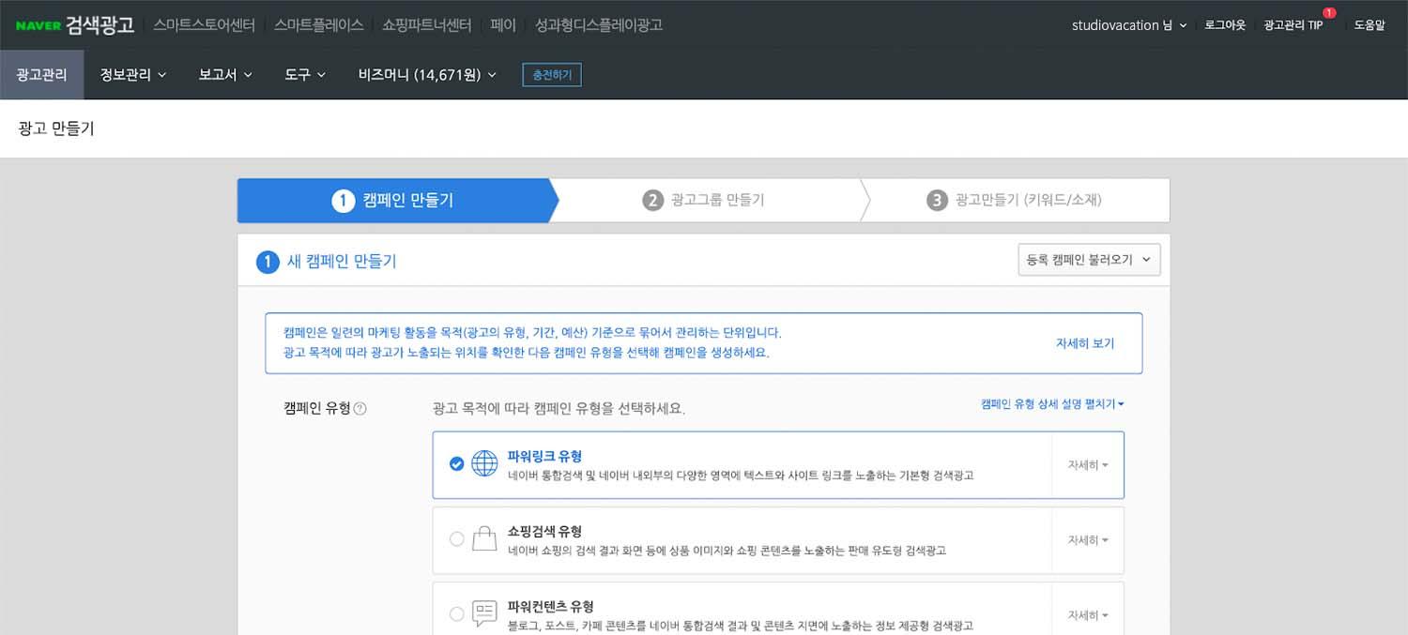Viewport: 1408px width, 635px height.
Task: Open the 자세히 보기 link
Action: (x=1084, y=343)
